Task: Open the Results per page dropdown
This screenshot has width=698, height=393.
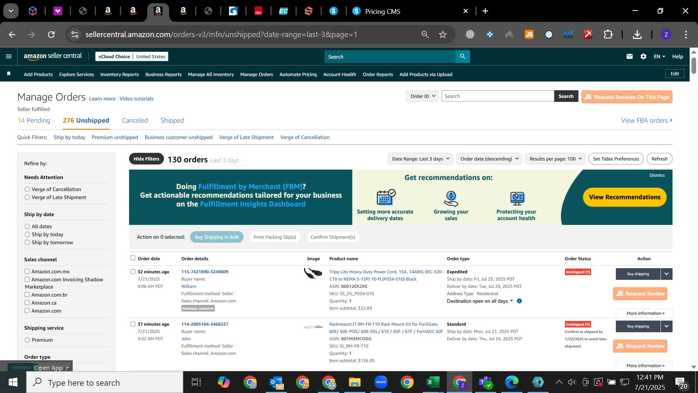Action: pos(555,159)
